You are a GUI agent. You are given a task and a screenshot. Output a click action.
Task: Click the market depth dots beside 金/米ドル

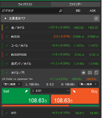pyautogui.click(x=2, y=28)
